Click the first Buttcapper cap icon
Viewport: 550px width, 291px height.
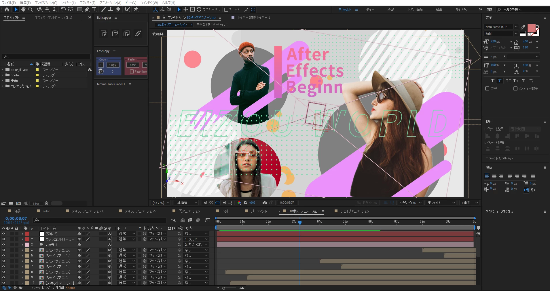(x=103, y=34)
